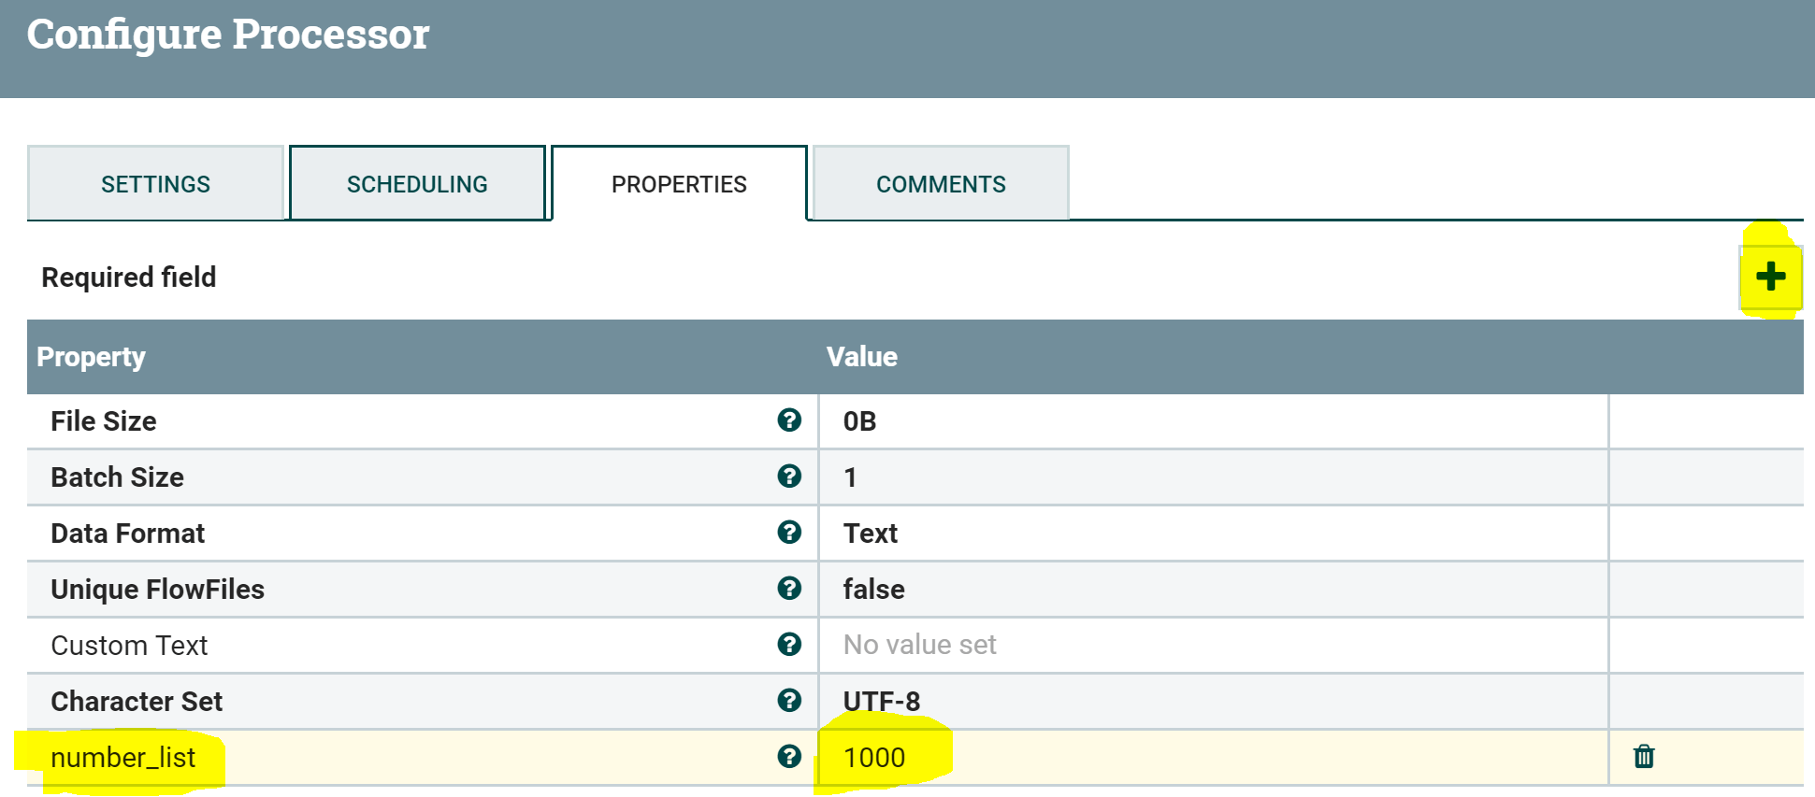The height and width of the screenshot is (797, 1815).
Task: Set the Custom Text empty value
Action: [1213, 646]
